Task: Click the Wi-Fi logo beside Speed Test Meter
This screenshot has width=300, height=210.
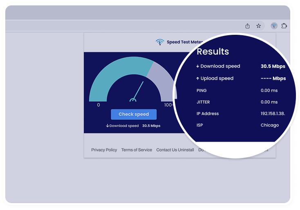Action: pos(160,42)
